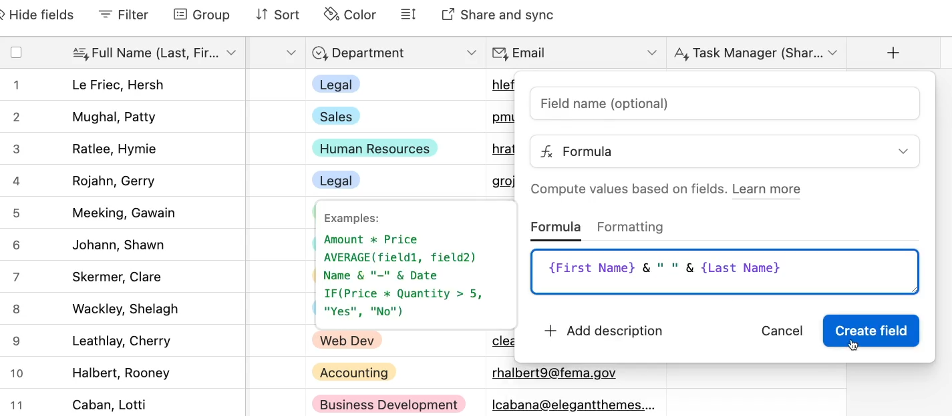This screenshot has height=416, width=952.
Task: Open the row height icon in toolbar
Action: 408,15
